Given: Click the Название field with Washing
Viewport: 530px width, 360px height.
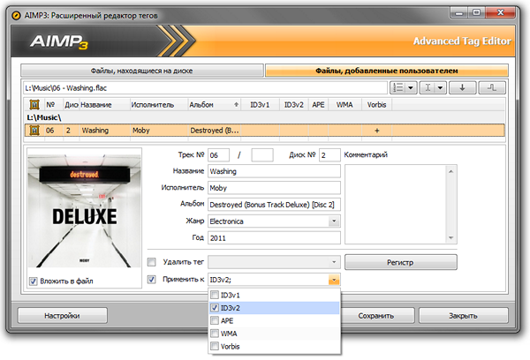Looking at the screenshot, I should pos(274,171).
